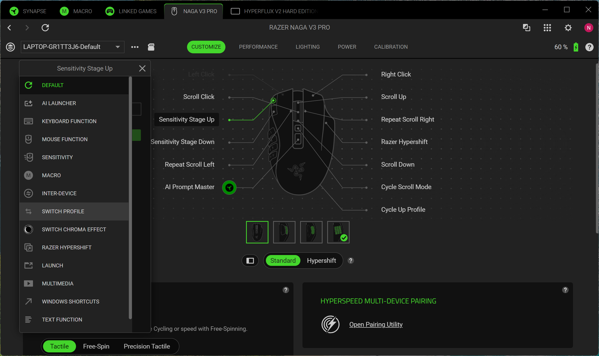Image resolution: width=599 pixels, height=356 pixels.
Task: Select the Scroll Click button mapping
Action: [x=199, y=97]
